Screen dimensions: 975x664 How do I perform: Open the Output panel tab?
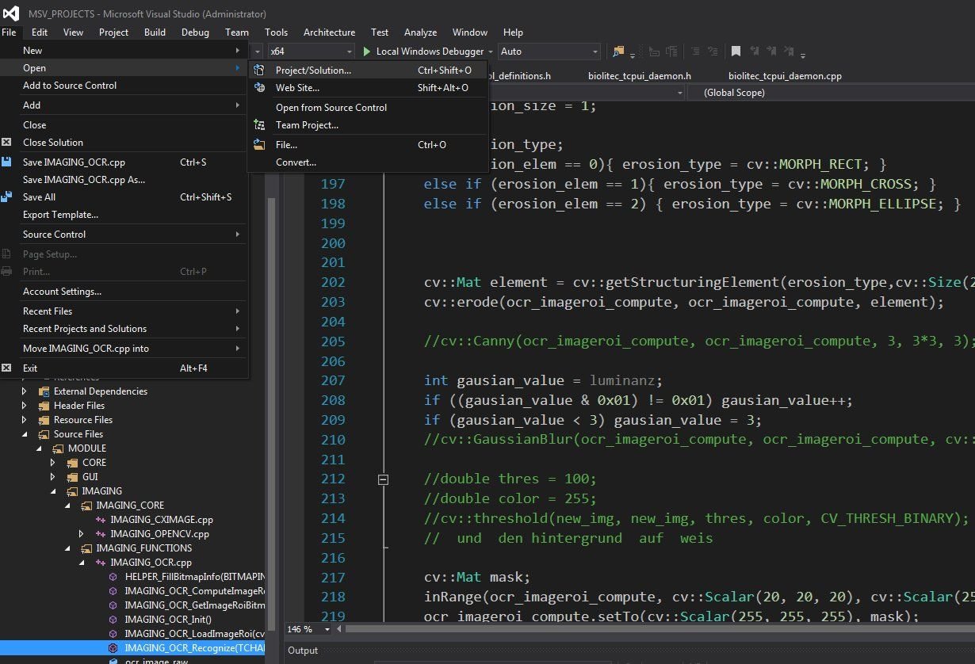(303, 651)
